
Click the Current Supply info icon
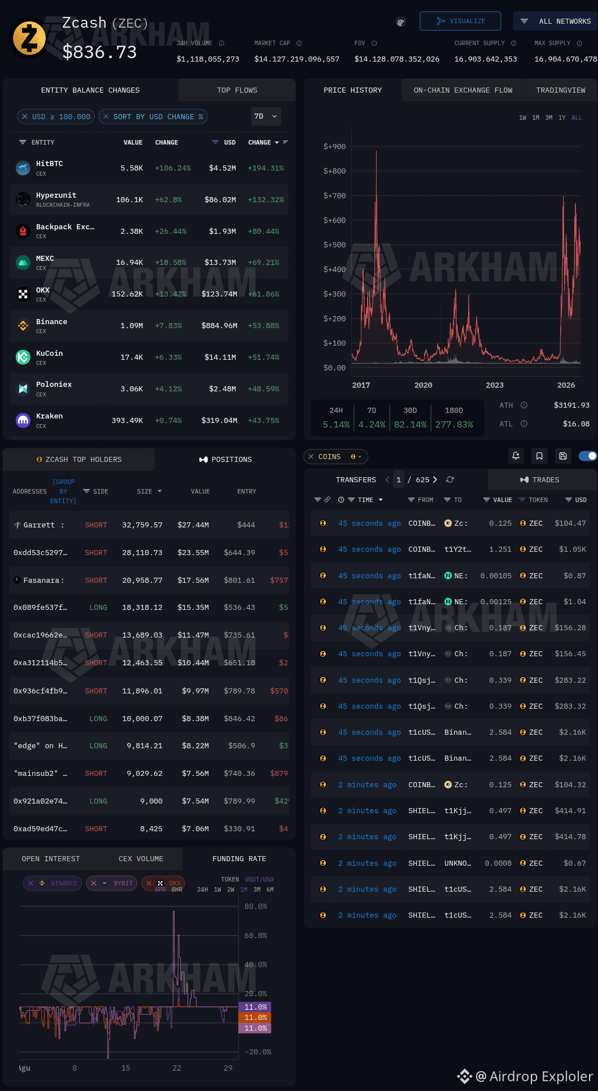click(x=513, y=43)
